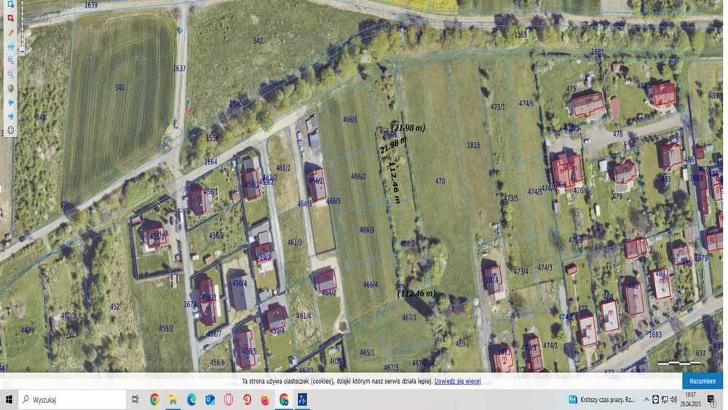
Task: Click the zoom out magnifier tool
Action: (x=10, y=74)
